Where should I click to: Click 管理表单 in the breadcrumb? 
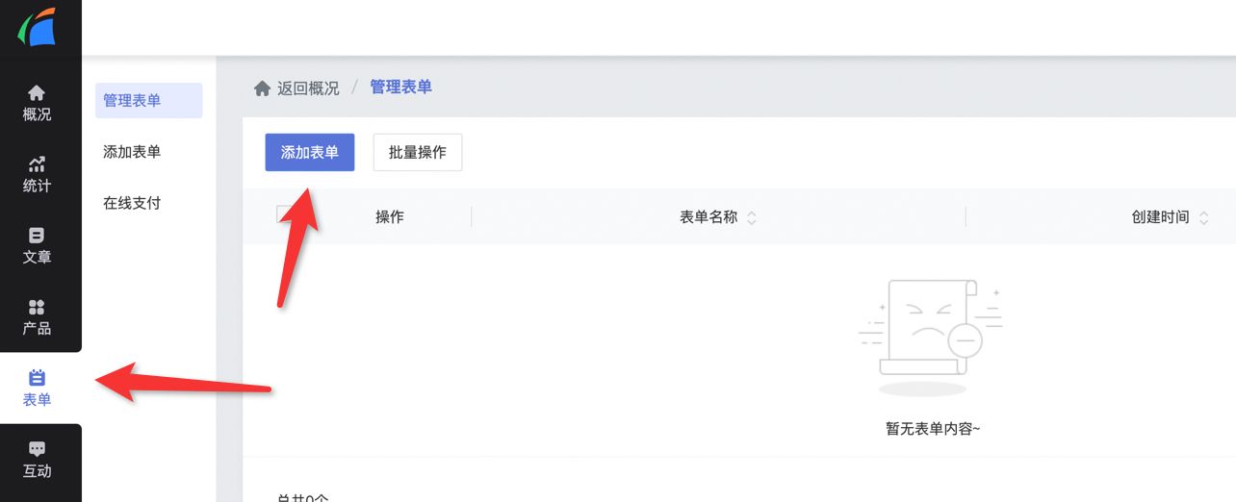(x=400, y=88)
